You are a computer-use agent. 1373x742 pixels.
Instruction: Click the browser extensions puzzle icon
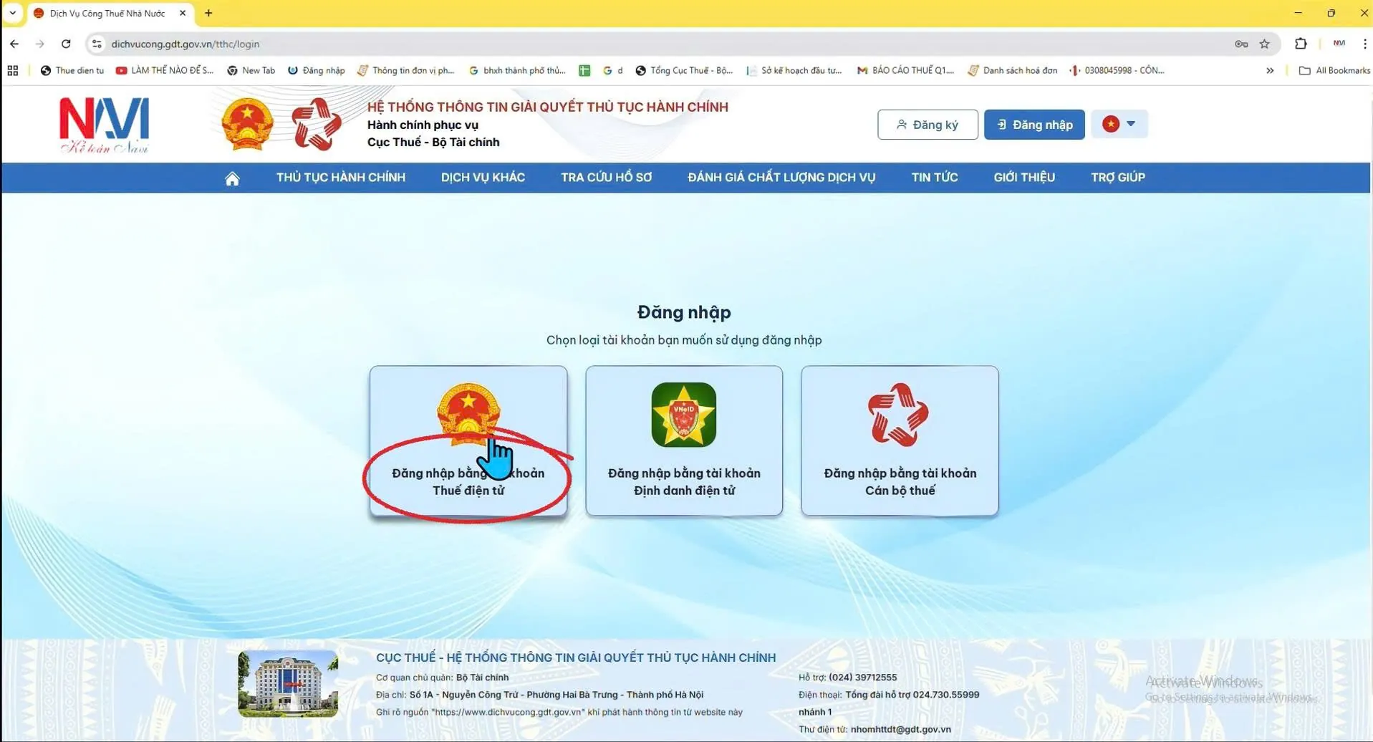(1301, 44)
